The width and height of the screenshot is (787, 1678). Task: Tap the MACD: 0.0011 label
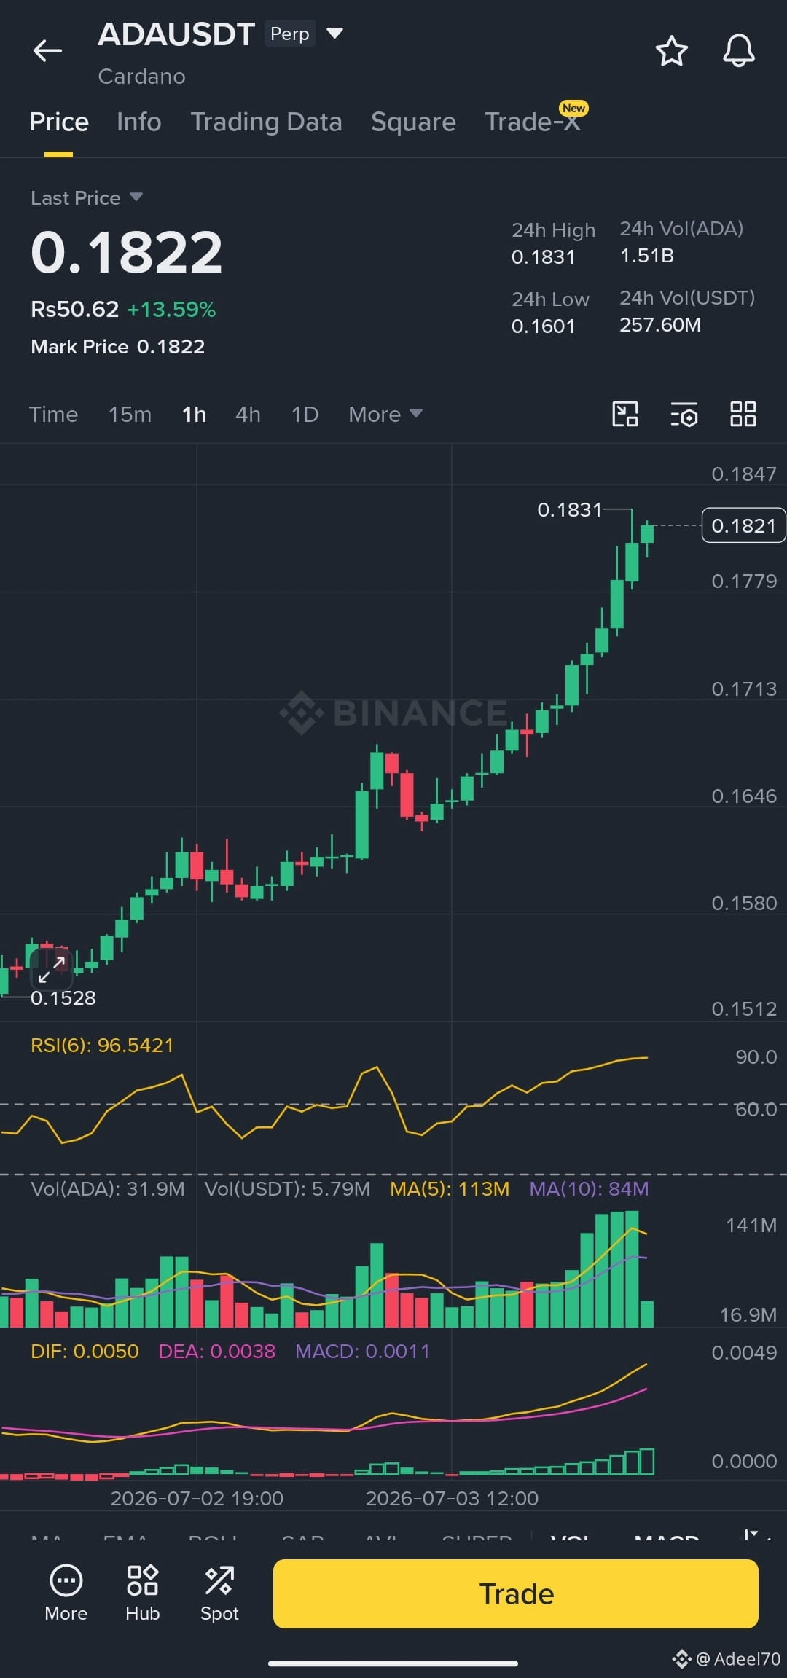point(362,1351)
